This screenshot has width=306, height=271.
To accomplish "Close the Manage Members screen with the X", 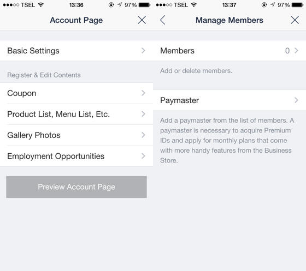I will point(295,20).
